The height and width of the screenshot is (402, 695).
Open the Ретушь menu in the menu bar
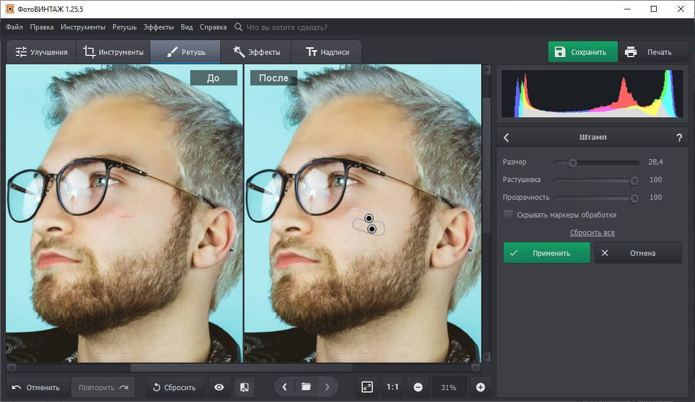tap(124, 27)
